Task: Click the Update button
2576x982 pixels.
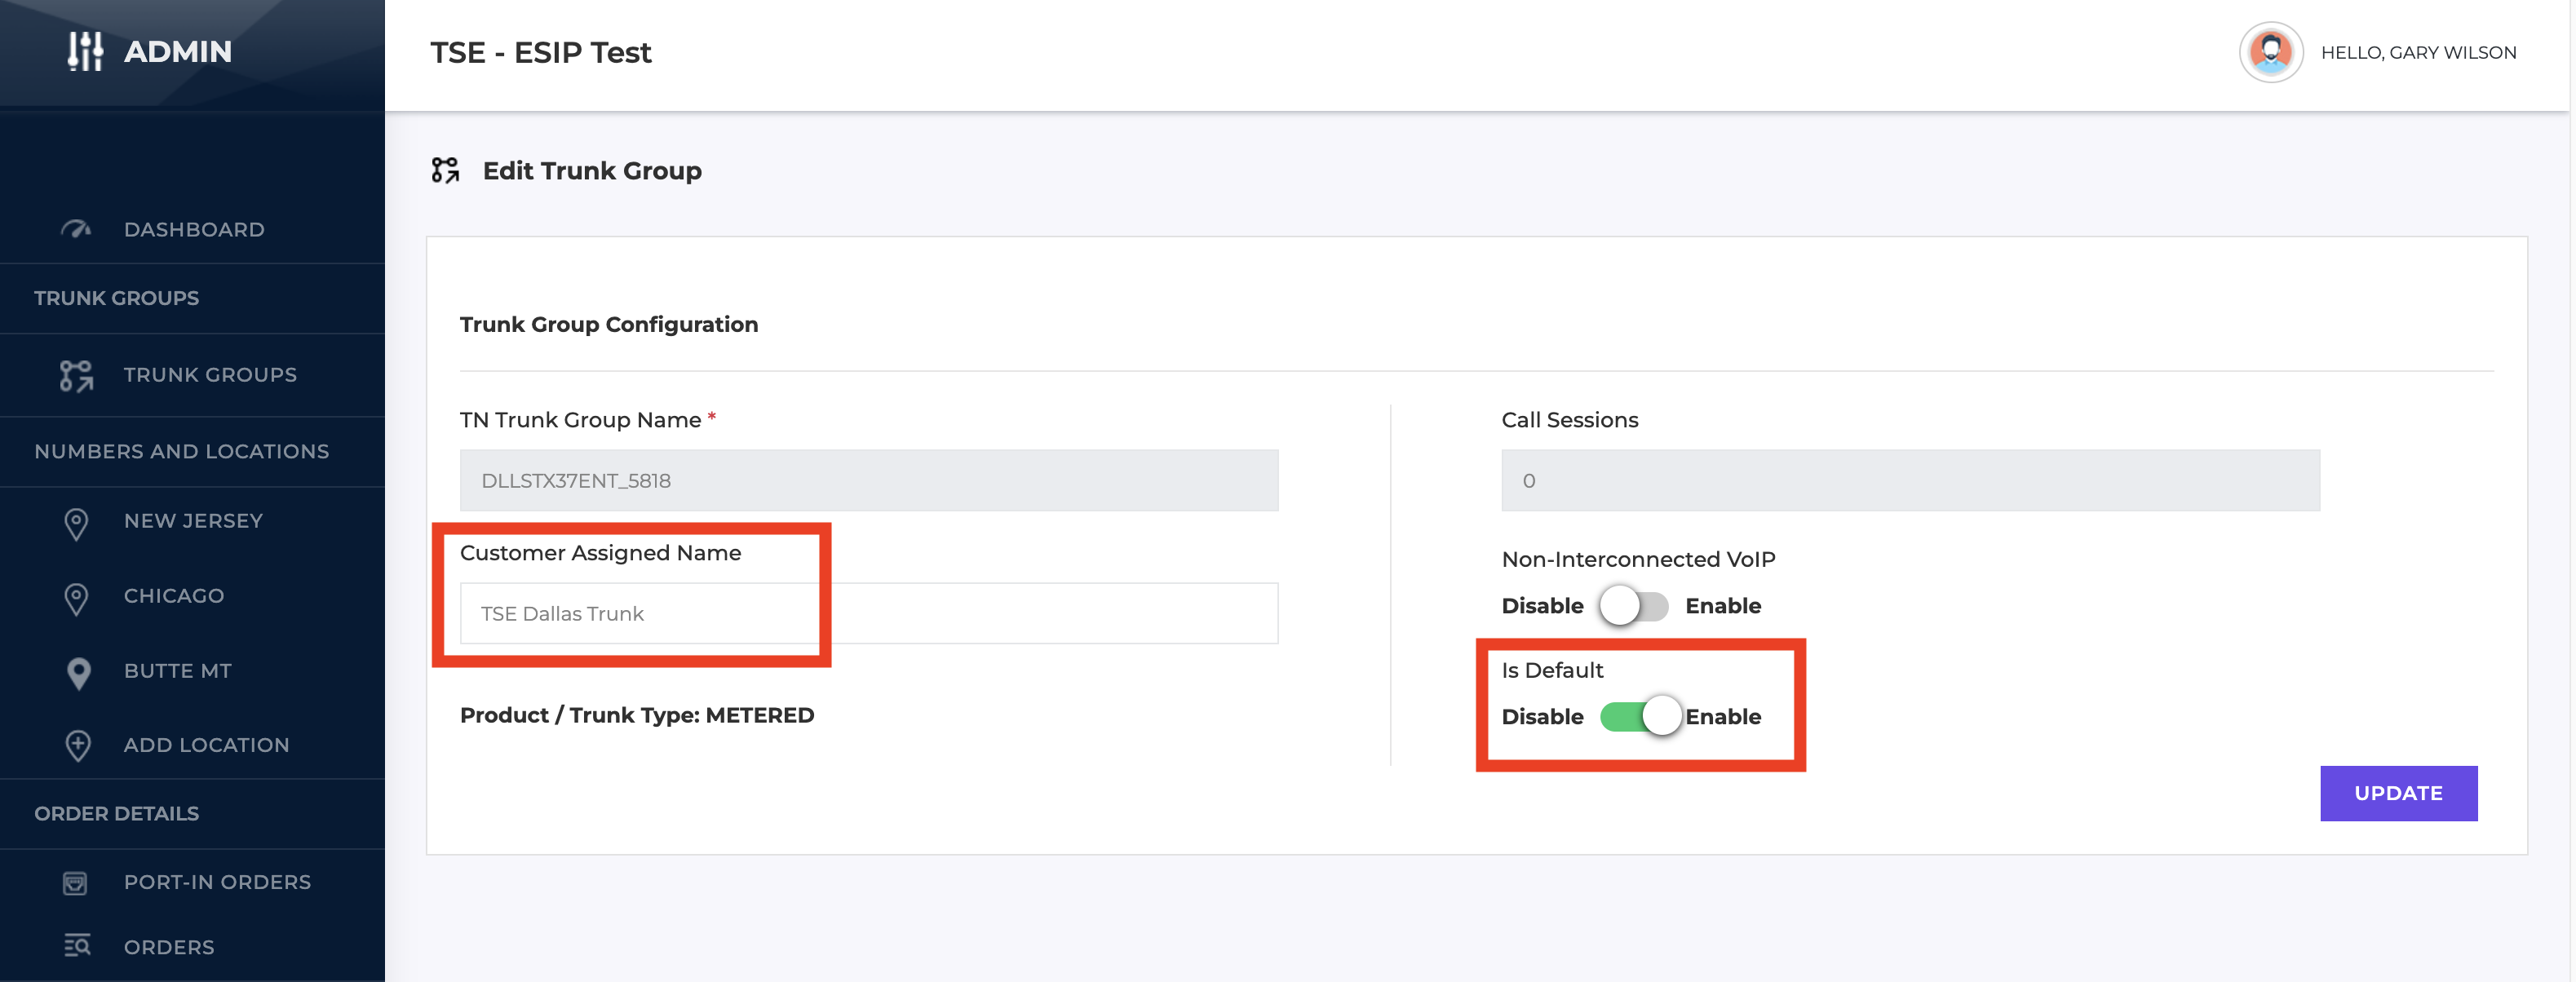Action: pos(2398,793)
